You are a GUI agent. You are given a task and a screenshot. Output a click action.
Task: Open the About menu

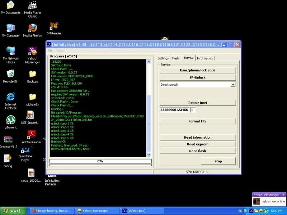pyautogui.click(x=60, y=51)
